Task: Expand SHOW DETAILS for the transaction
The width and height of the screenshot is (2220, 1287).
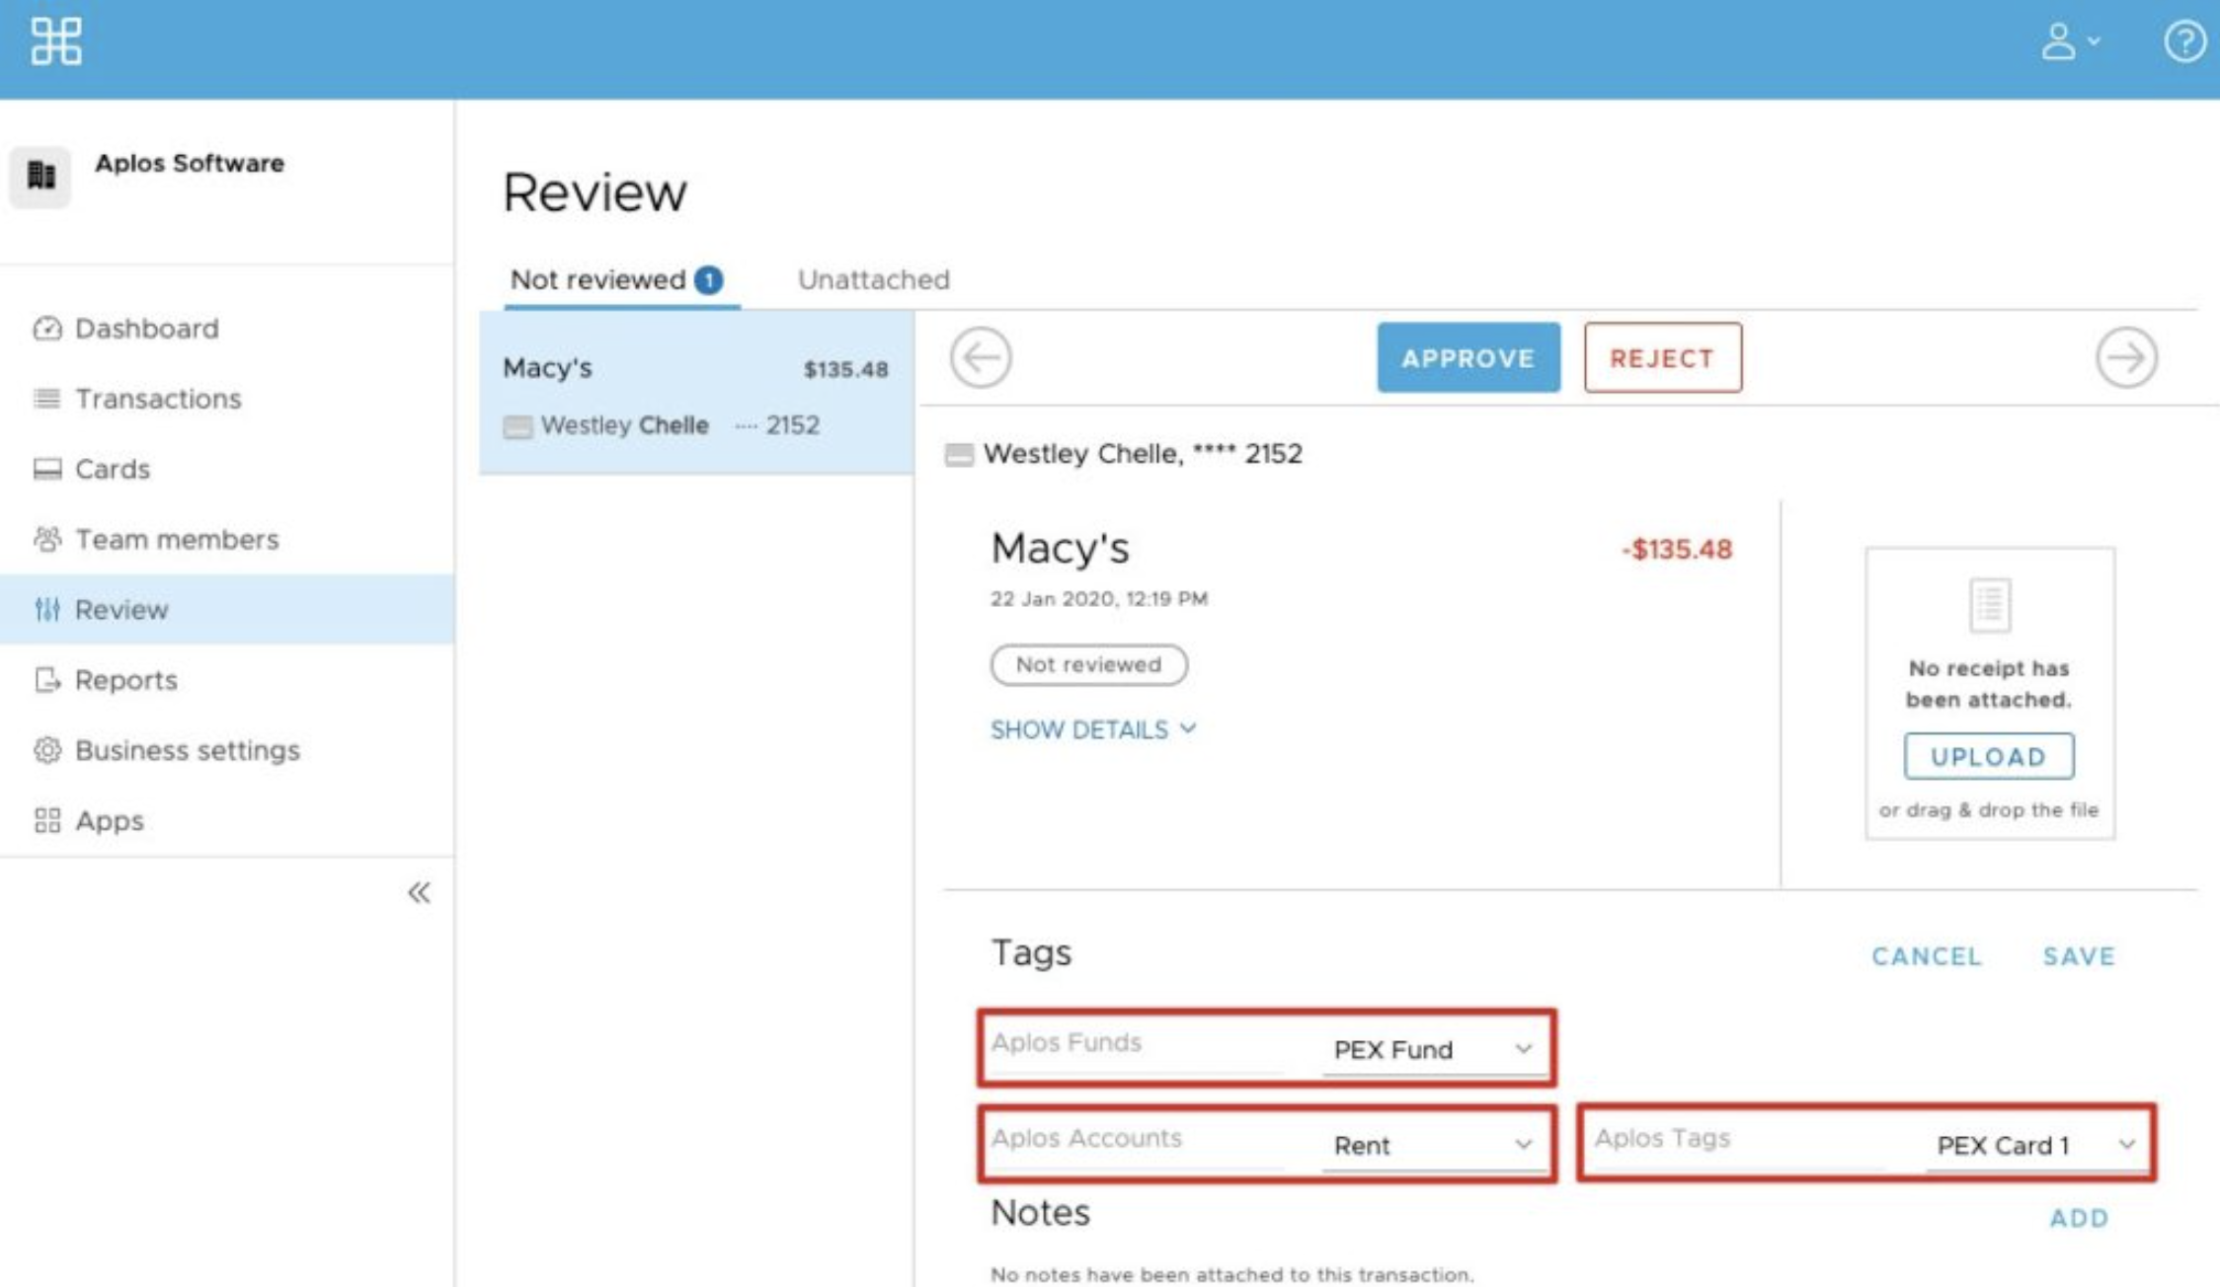Action: pyautogui.click(x=1092, y=729)
